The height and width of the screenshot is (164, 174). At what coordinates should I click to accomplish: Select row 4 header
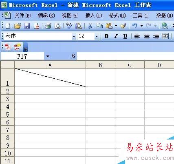7,106
